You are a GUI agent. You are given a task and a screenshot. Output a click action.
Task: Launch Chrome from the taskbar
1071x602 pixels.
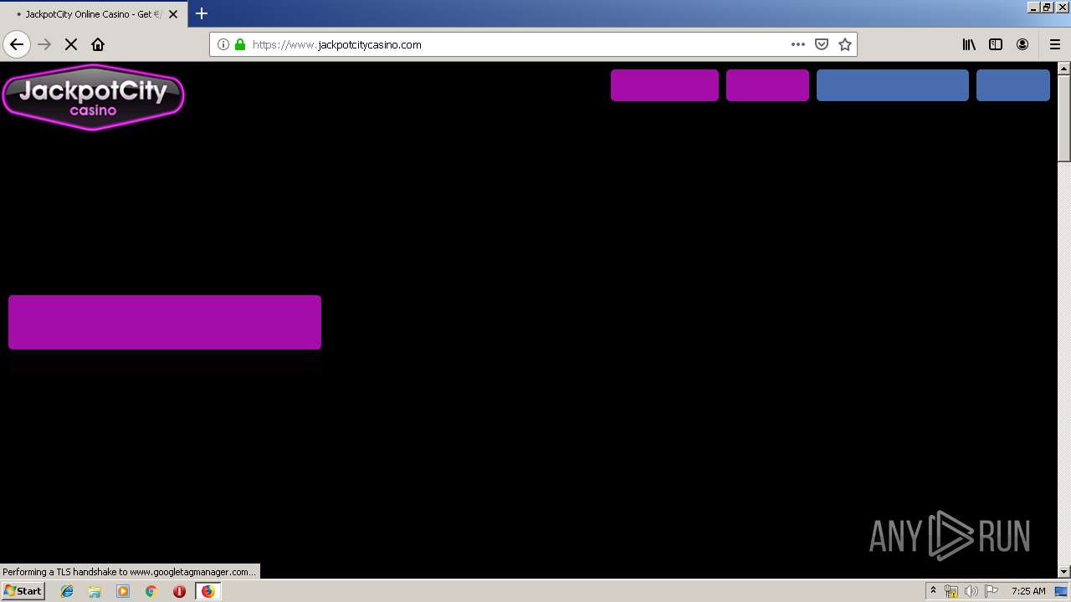[151, 591]
